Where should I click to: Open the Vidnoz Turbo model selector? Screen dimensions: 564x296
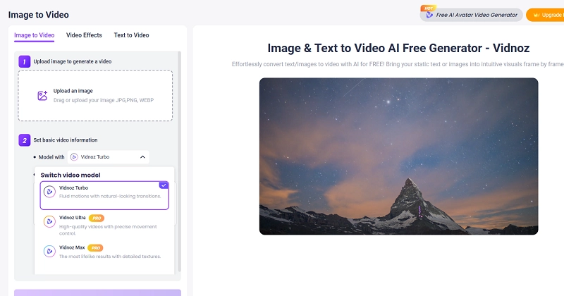[x=109, y=157]
